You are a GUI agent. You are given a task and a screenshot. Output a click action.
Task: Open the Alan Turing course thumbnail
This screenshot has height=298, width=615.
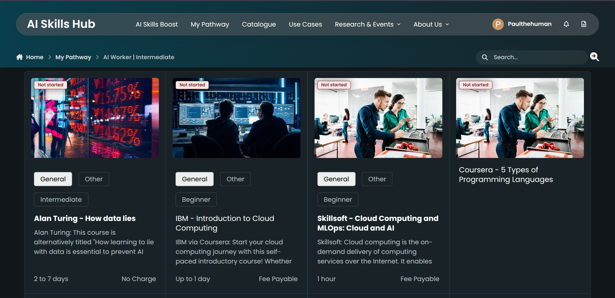point(95,118)
